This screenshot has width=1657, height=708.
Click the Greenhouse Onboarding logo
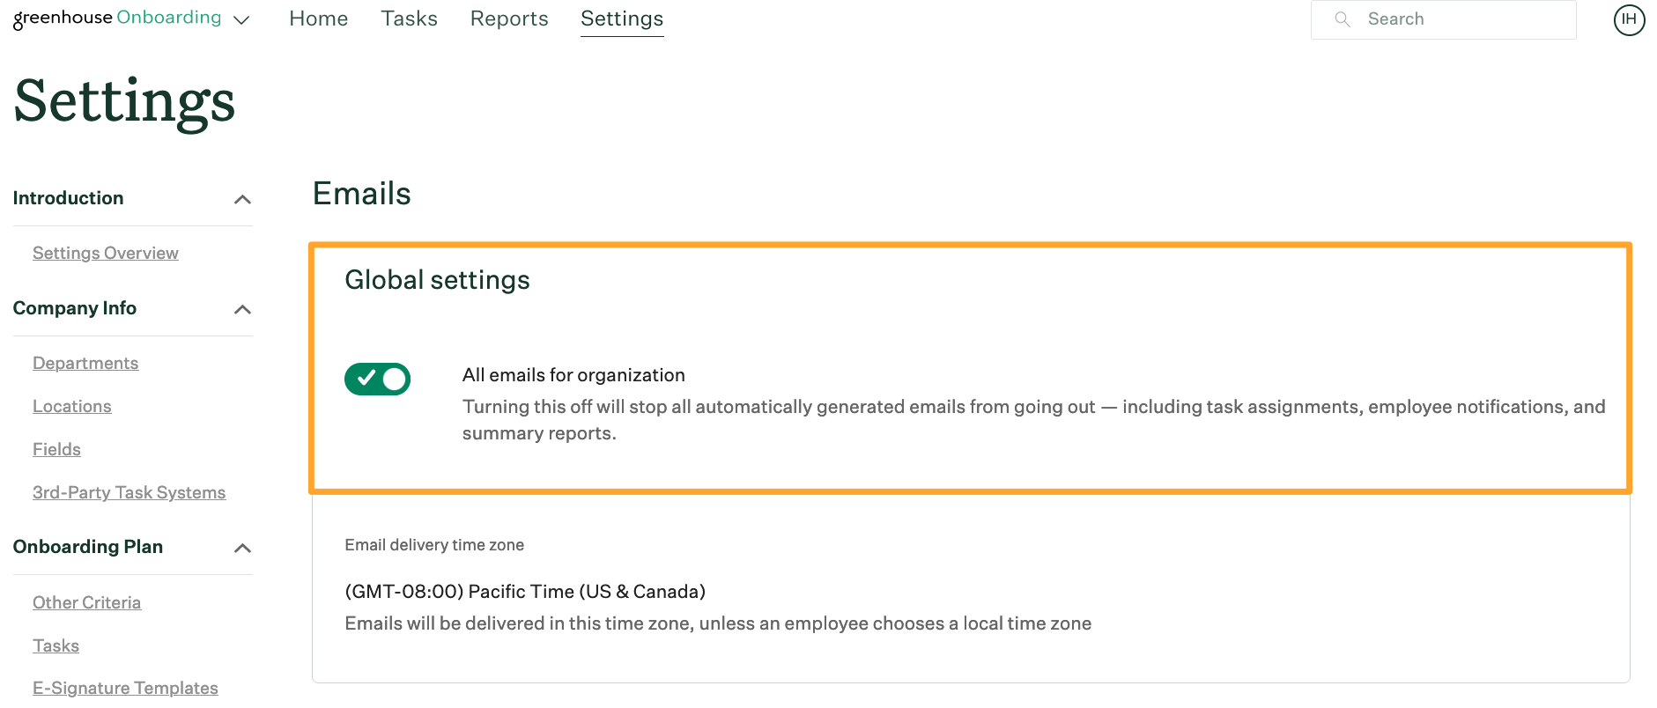(117, 18)
